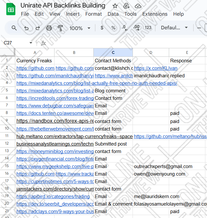Format as currency with dollar icon

pyautogui.click(x=102, y=28)
